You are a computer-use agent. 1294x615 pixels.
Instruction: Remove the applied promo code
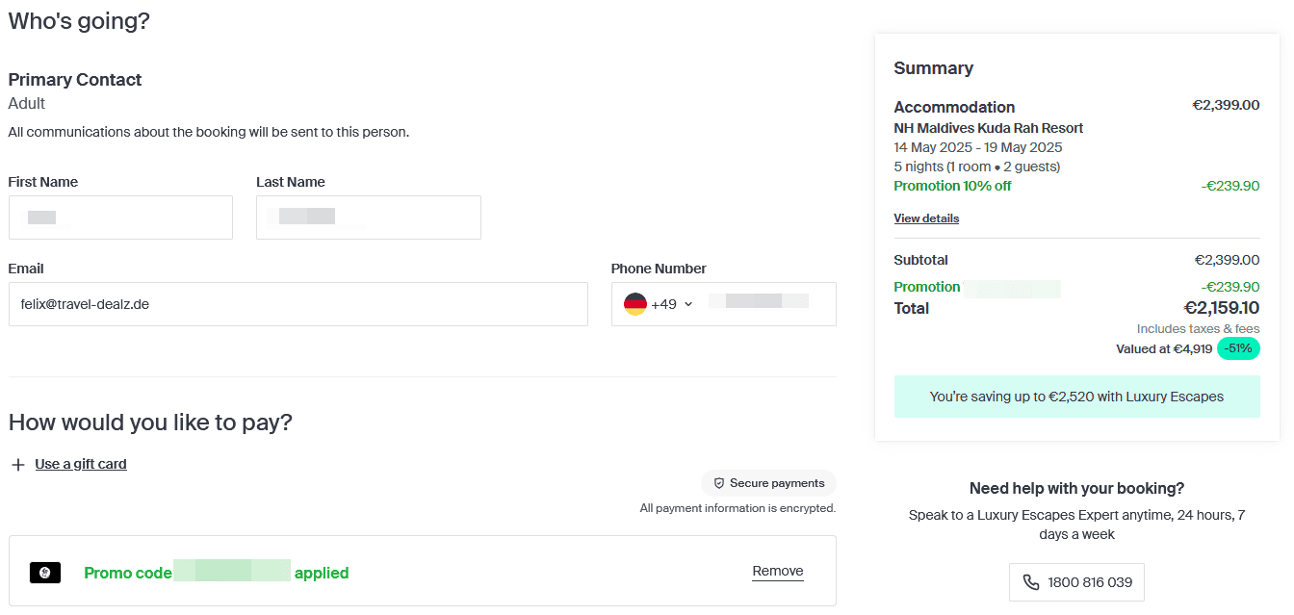pyautogui.click(x=777, y=571)
